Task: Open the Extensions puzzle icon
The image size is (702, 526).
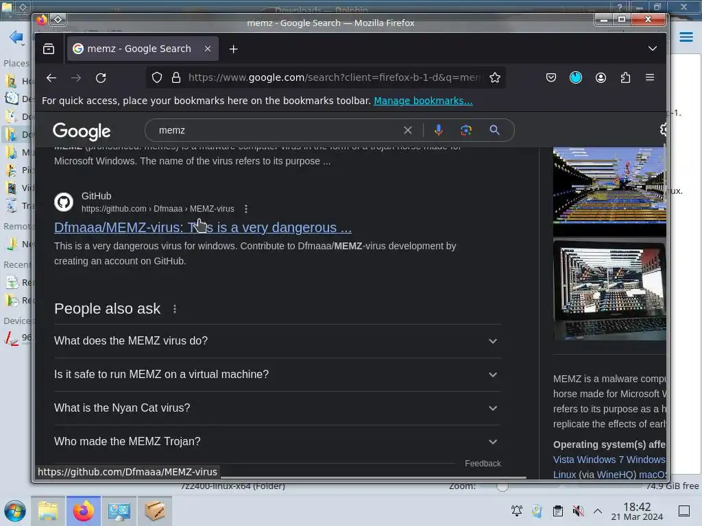Action: pyautogui.click(x=625, y=78)
